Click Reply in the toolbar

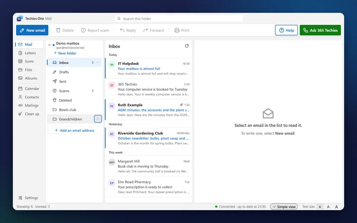pyautogui.click(x=128, y=30)
